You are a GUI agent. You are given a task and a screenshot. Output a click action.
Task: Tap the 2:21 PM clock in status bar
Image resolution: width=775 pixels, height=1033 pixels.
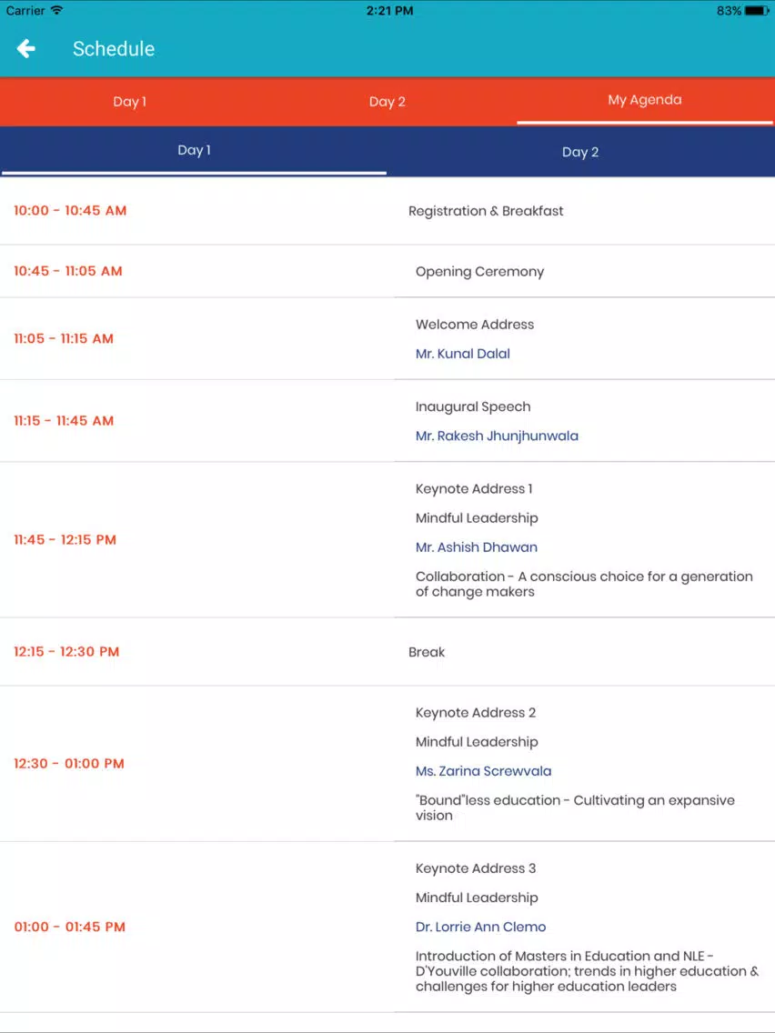[x=389, y=11]
